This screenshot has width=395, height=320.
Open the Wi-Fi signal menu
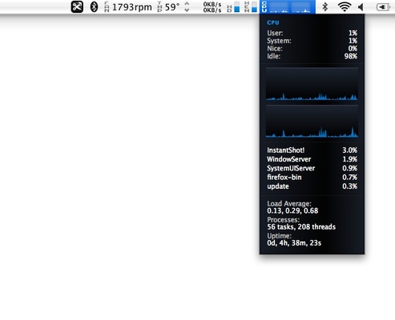point(345,7)
